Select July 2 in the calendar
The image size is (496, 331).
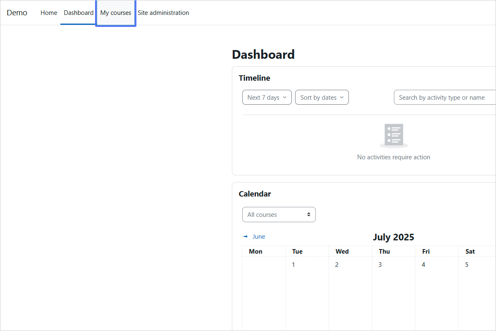[337, 265]
